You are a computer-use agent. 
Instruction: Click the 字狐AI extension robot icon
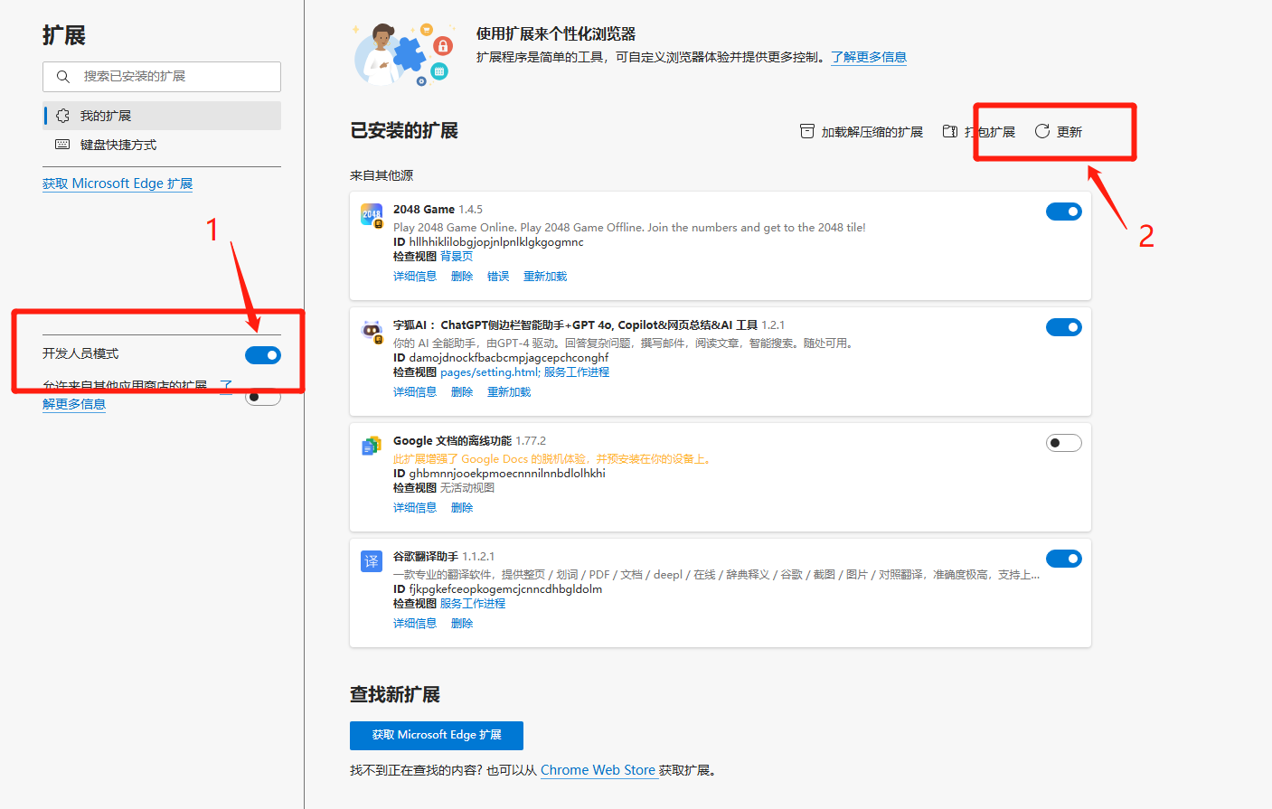point(372,331)
